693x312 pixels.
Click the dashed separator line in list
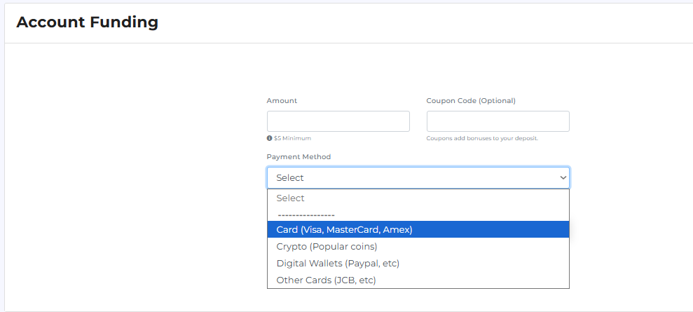(306, 214)
